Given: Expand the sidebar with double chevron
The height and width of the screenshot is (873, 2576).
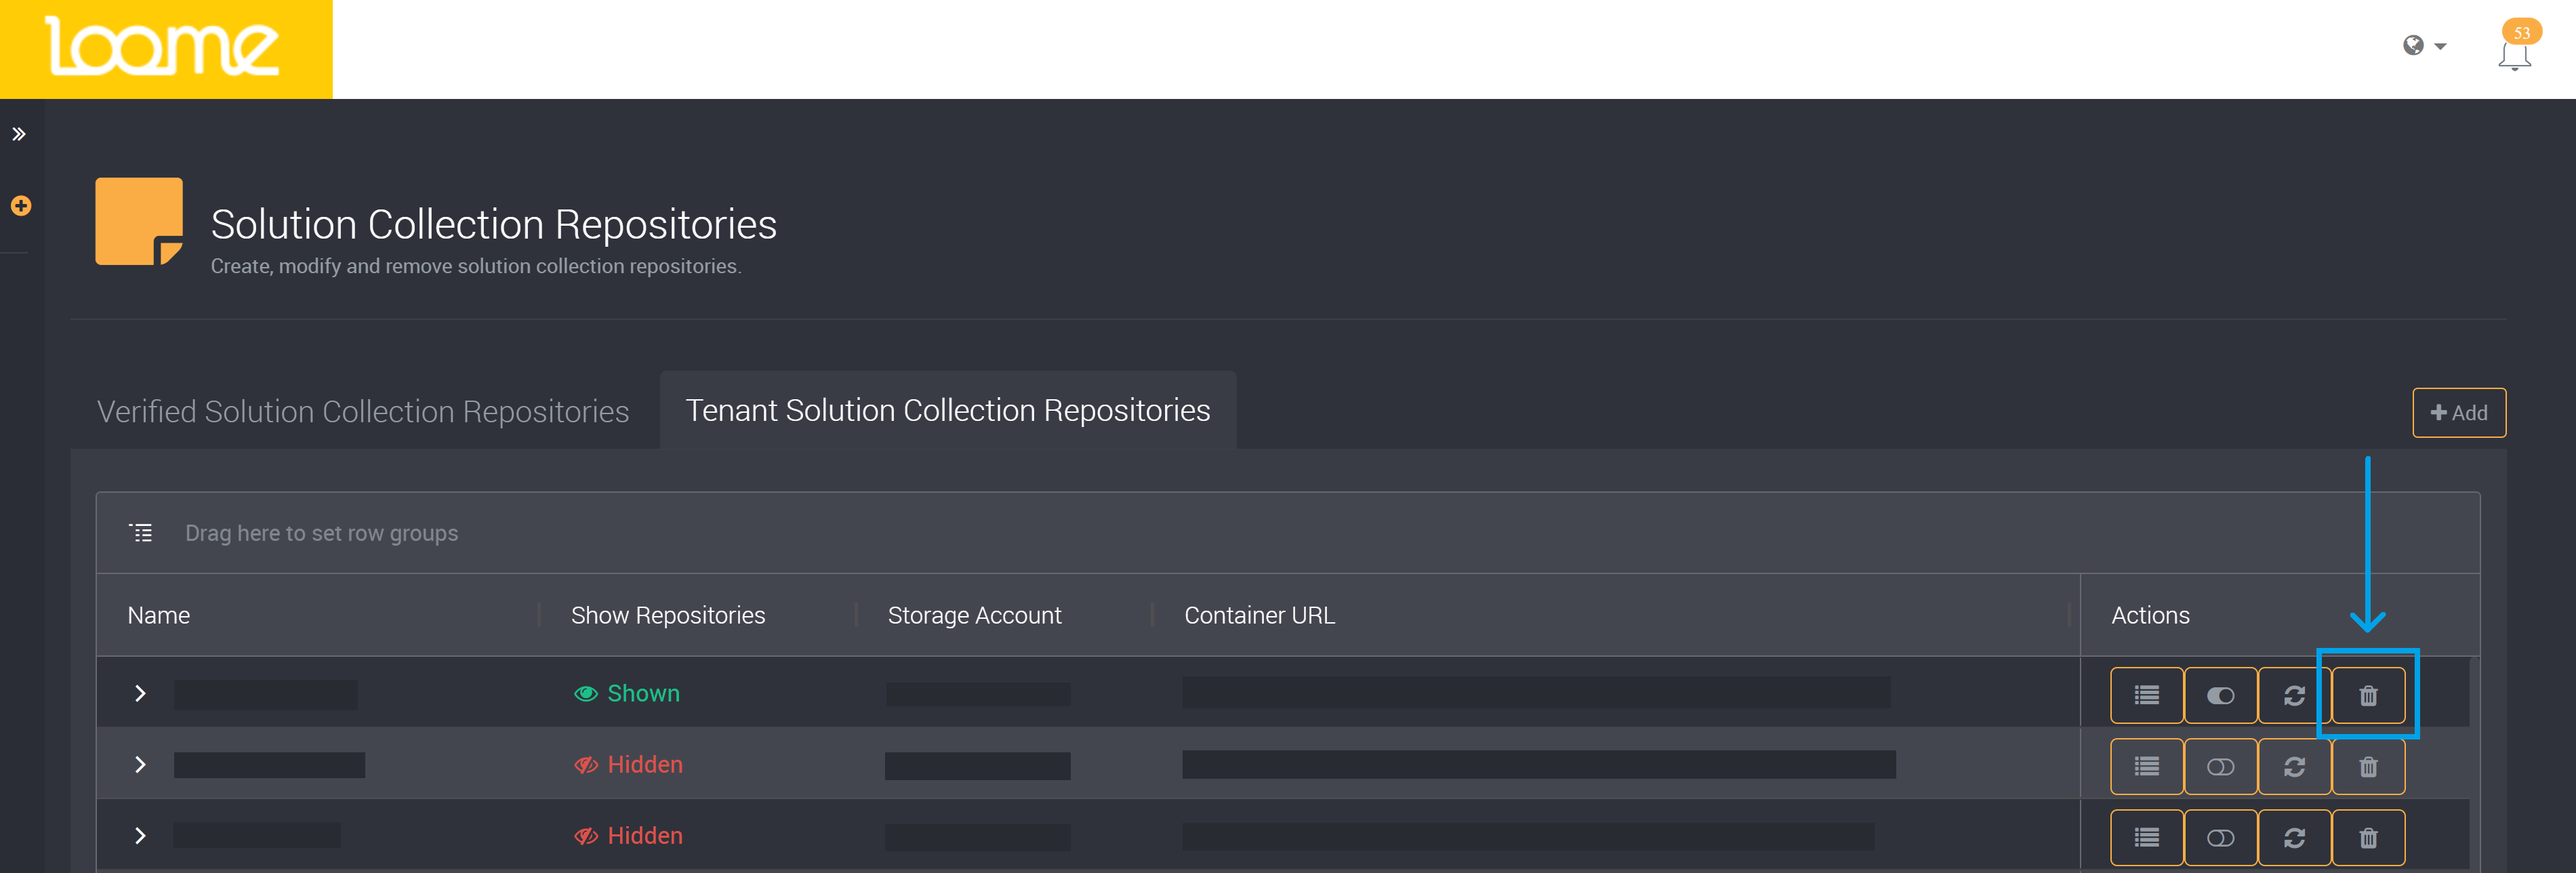Looking at the screenshot, I should 19,134.
